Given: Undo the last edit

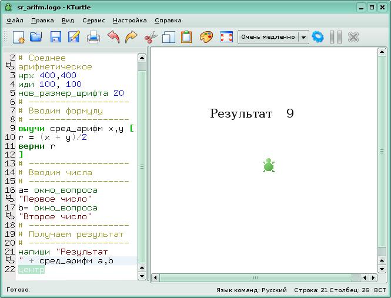Looking at the screenshot, I should pyautogui.click(x=113, y=37).
